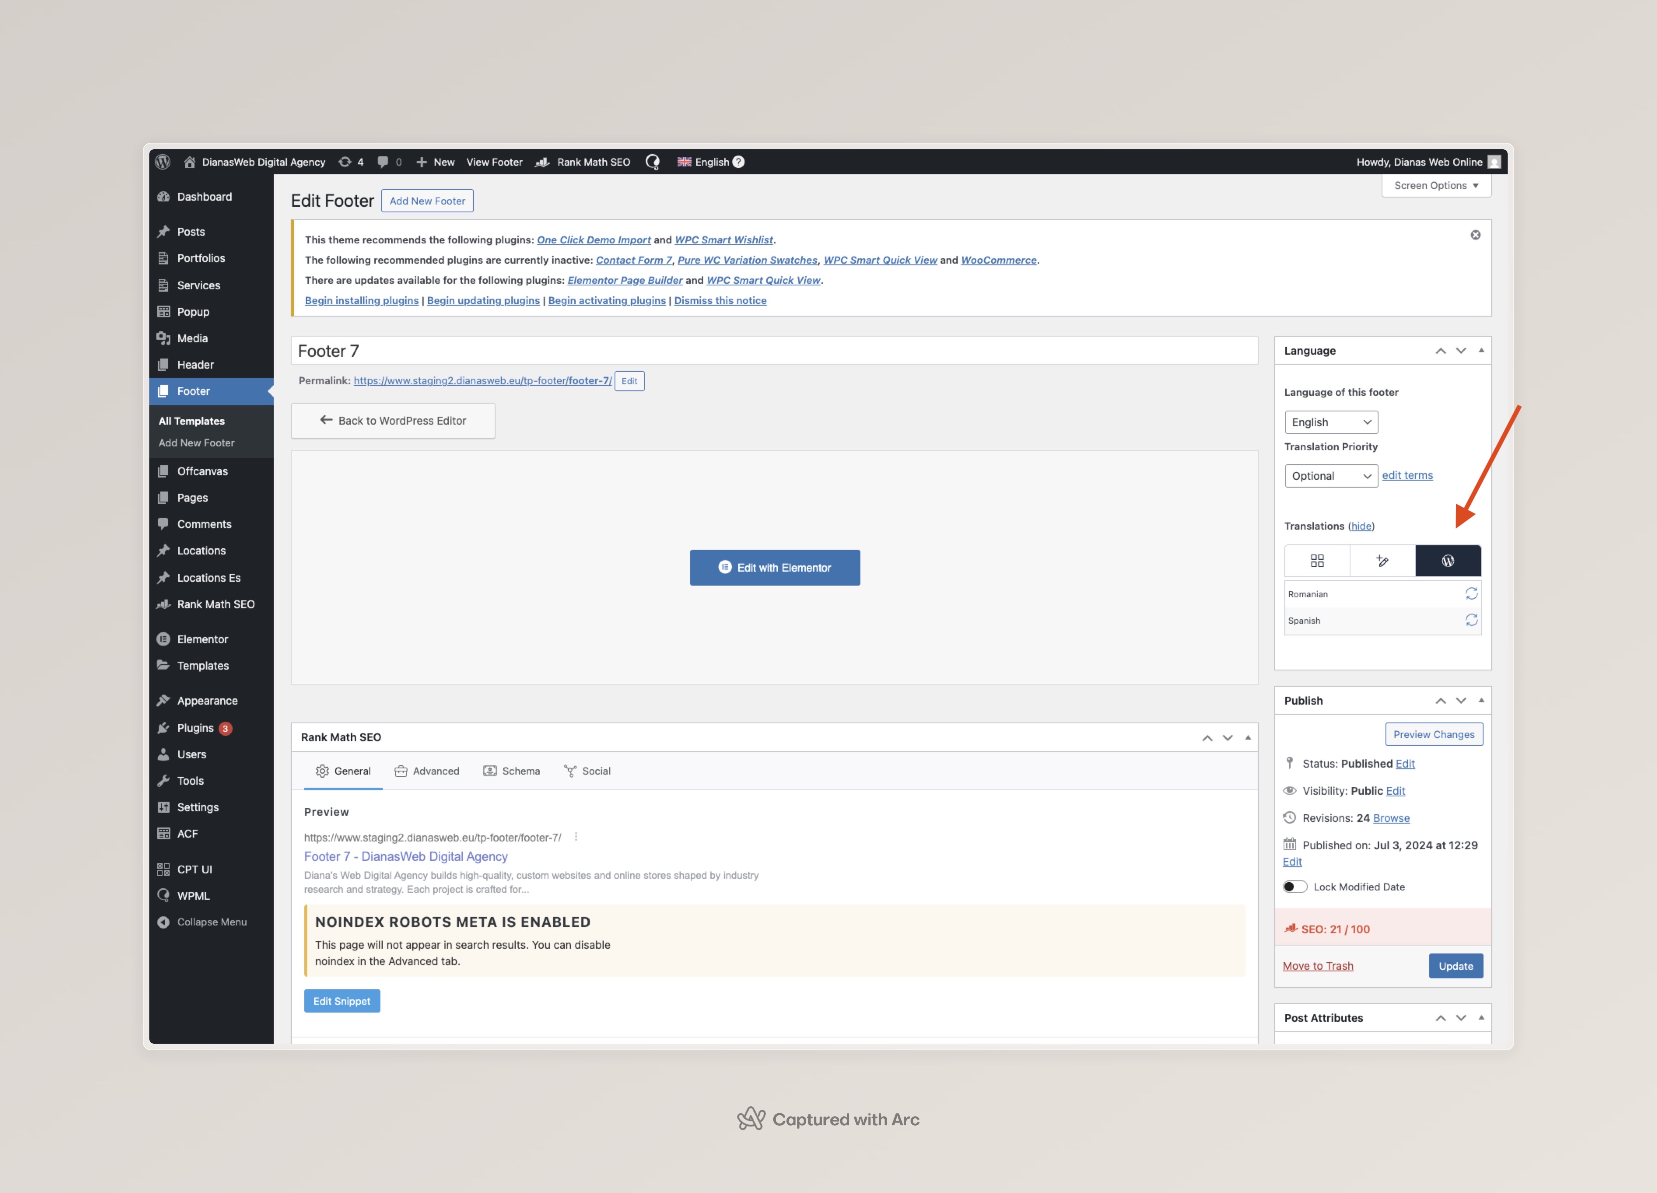The height and width of the screenshot is (1193, 1657).
Task: Click the WPML language switcher icon in admin bar
Action: click(652, 161)
